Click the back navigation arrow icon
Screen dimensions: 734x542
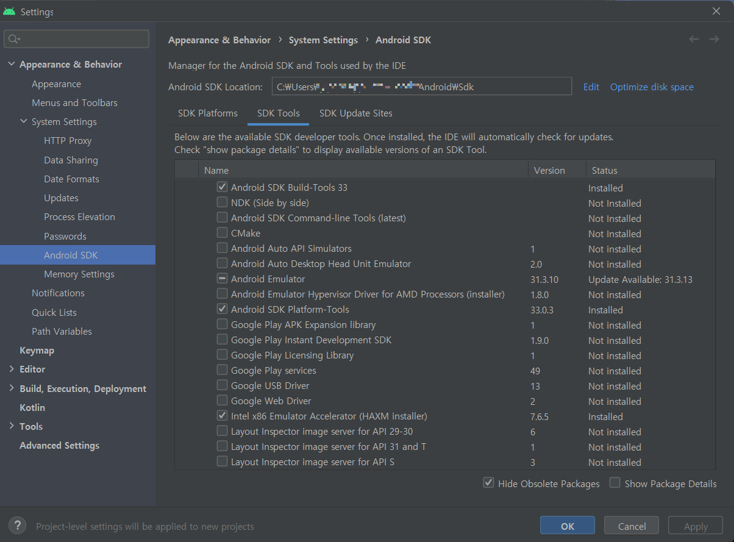pyautogui.click(x=694, y=39)
